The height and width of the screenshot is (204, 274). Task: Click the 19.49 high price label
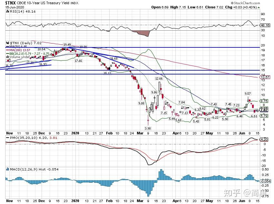click(67, 45)
